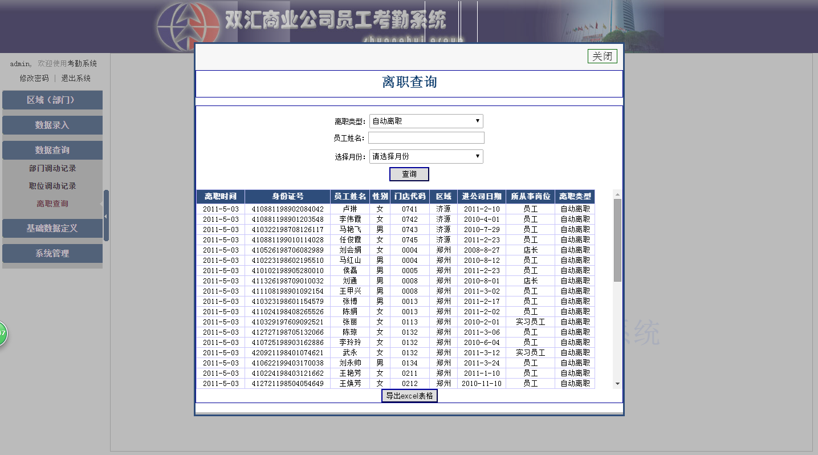Click the 进公司日期 column header
The width and height of the screenshot is (818, 455).
(482, 197)
